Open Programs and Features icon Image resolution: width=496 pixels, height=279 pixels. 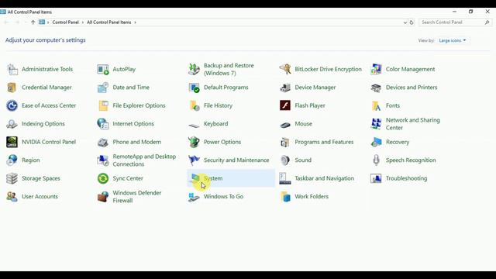point(285,142)
